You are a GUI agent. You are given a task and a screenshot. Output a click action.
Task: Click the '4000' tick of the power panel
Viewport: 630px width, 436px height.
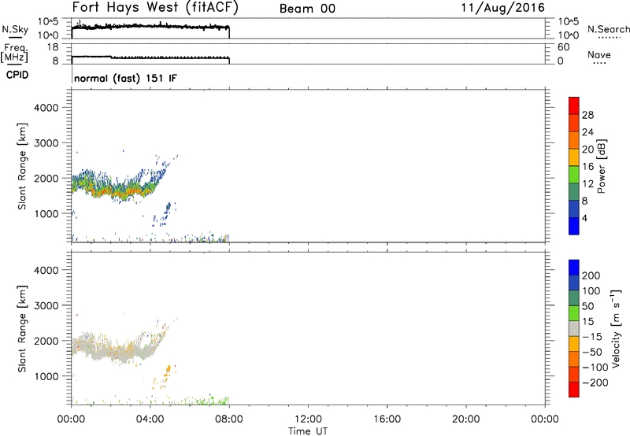(x=46, y=108)
